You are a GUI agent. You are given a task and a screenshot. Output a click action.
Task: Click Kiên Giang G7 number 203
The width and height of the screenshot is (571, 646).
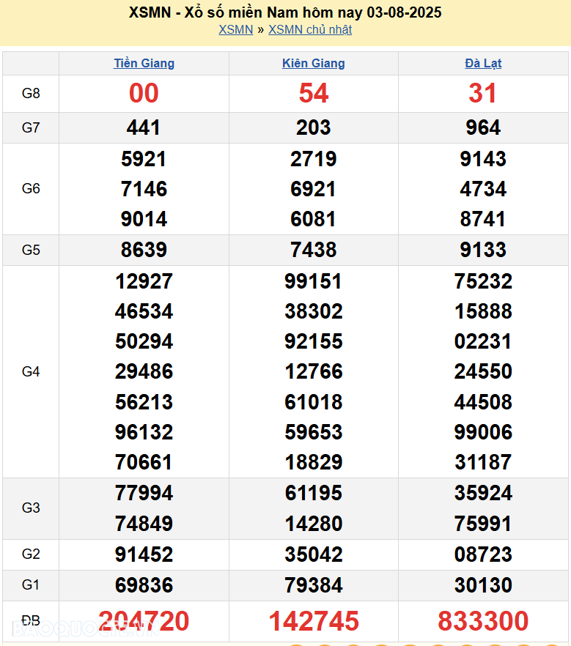click(x=314, y=127)
